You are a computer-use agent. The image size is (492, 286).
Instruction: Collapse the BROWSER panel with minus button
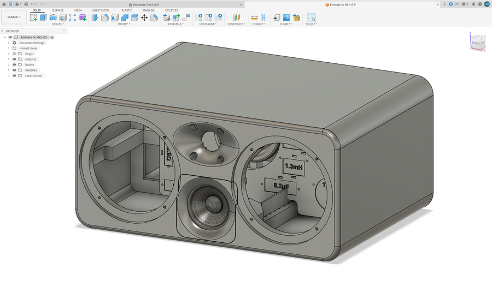(65, 31)
